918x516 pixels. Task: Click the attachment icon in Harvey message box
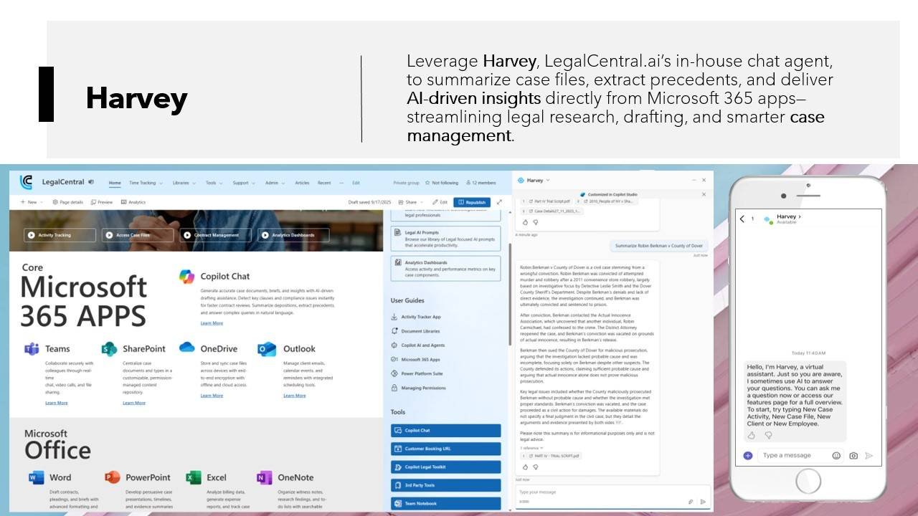(x=691, y=502)
